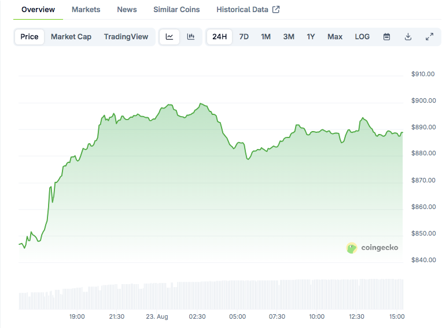The width and height of the screenshot is (446, 328).
Task: Open the Markets tab
Action: click(x=86, y=9)
